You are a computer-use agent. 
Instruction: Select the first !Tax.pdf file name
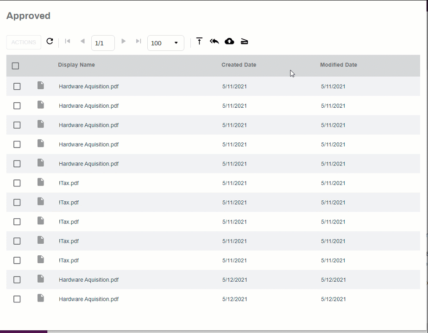click(69, 183)
